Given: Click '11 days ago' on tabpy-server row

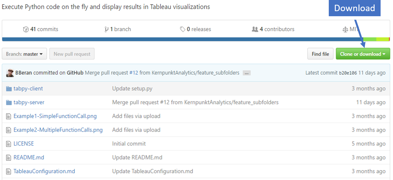Looking at the screenshot, I should point(371,102).
